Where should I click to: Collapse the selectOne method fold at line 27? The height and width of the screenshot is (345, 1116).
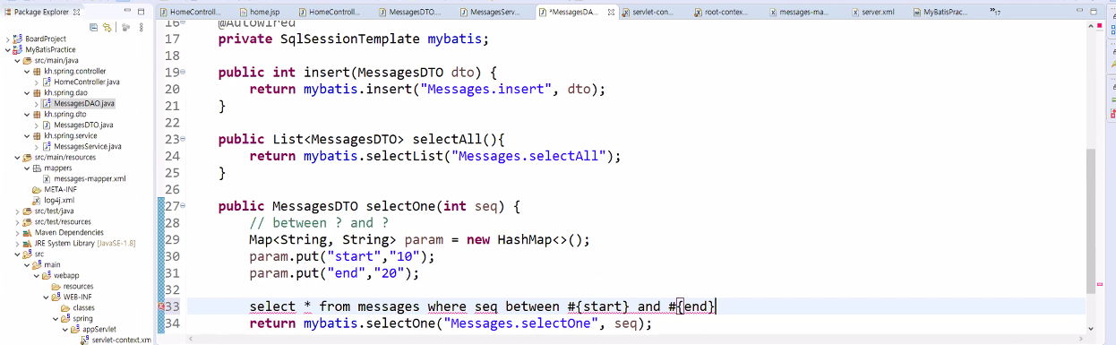183,207
